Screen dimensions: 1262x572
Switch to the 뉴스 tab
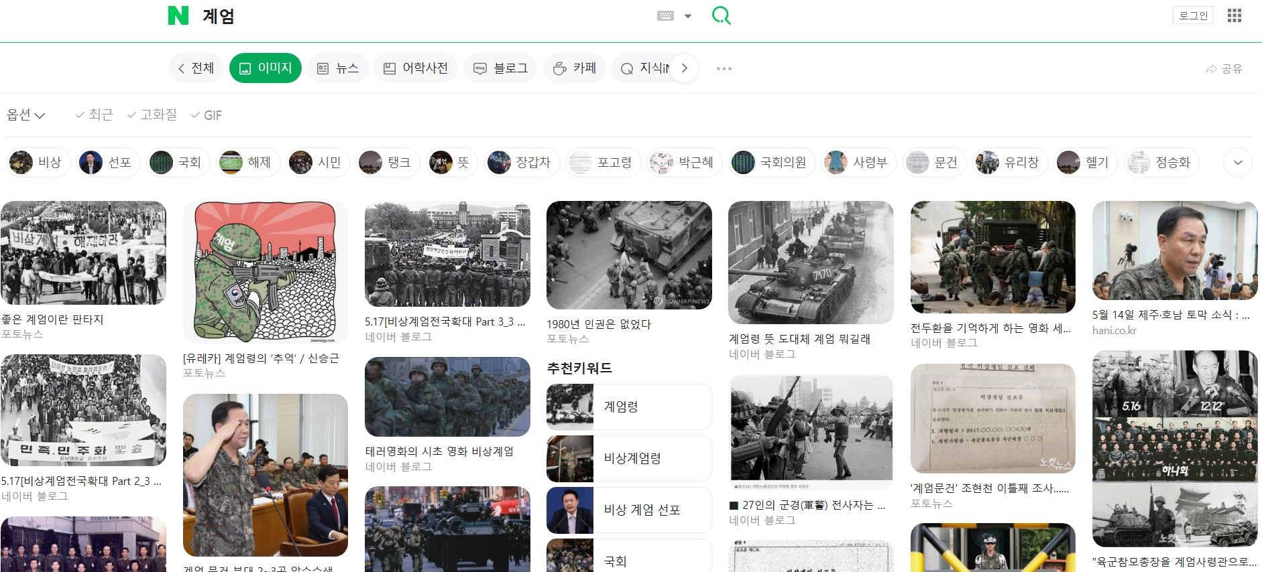coord(338,68)
